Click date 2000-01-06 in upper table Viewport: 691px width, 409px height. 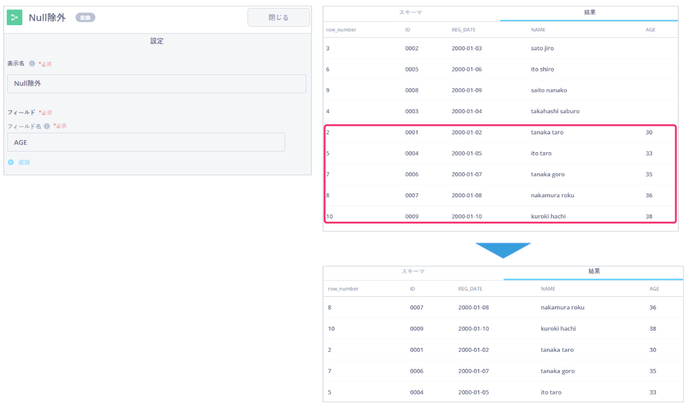pyautogui.click(x=466, y=69)
